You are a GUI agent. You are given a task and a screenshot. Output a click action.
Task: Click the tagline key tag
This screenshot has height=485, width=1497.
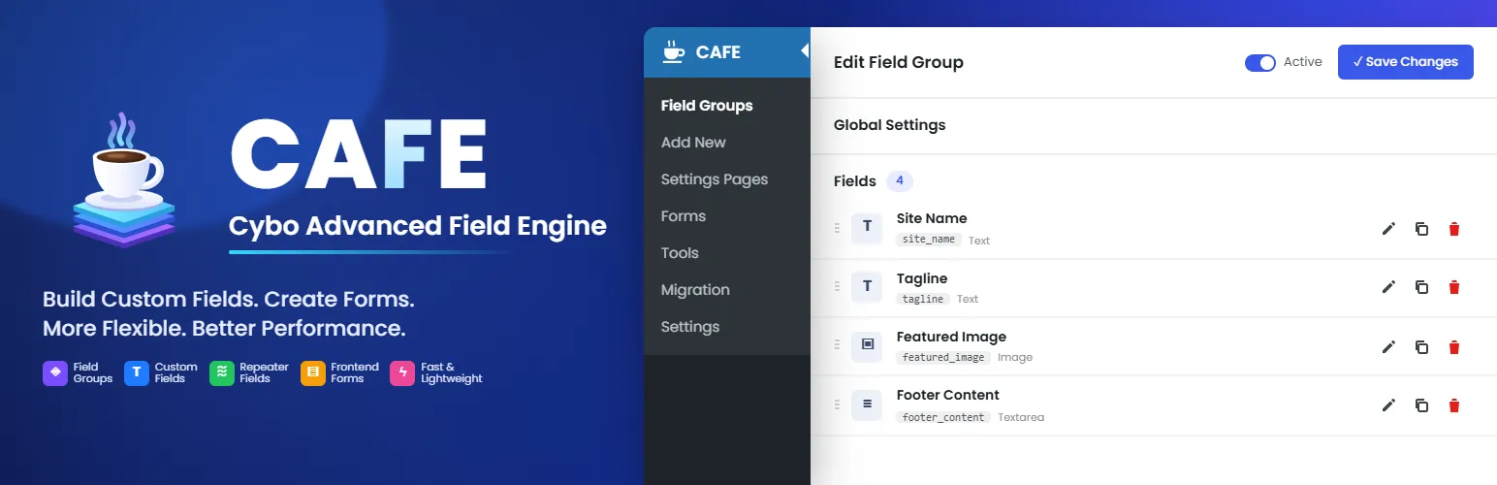tap(924, 299)
